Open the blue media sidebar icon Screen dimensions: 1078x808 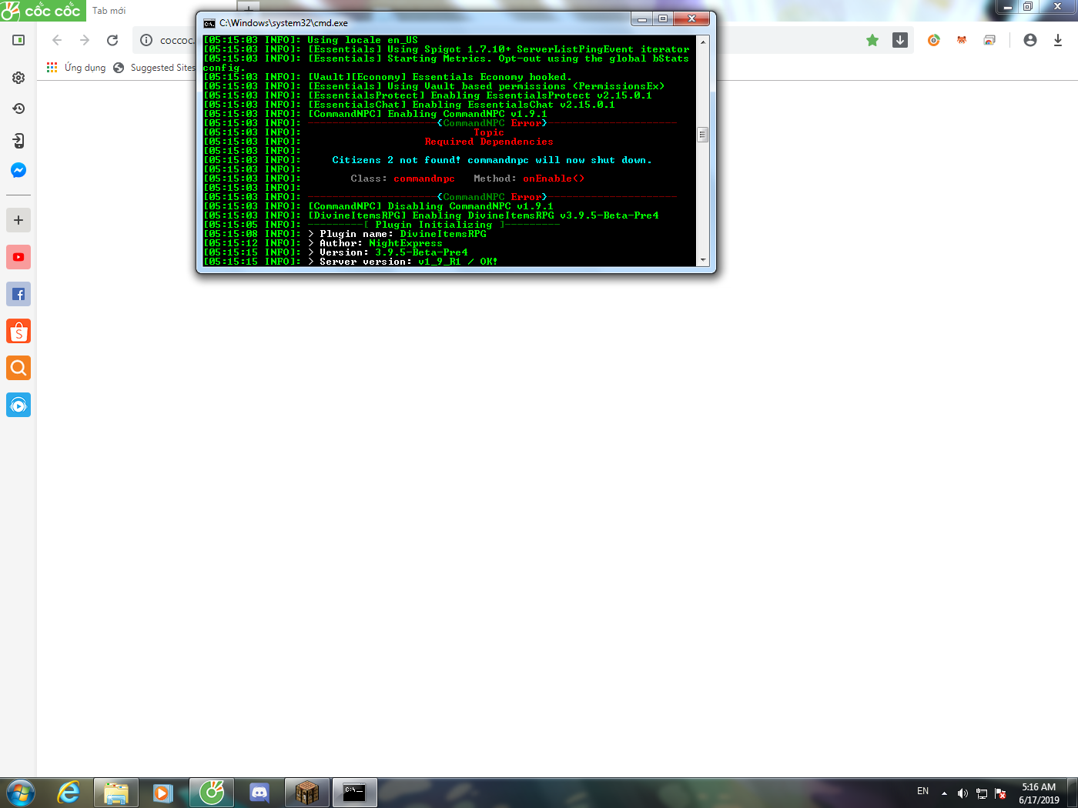[x=18, y=405]
